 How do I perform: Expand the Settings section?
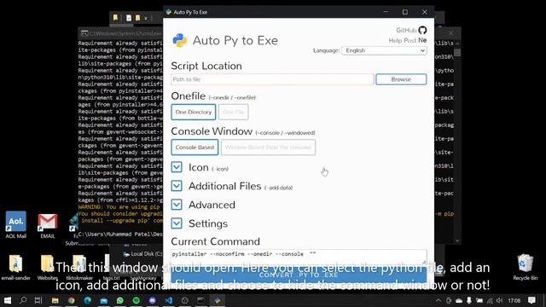[177, 223]
